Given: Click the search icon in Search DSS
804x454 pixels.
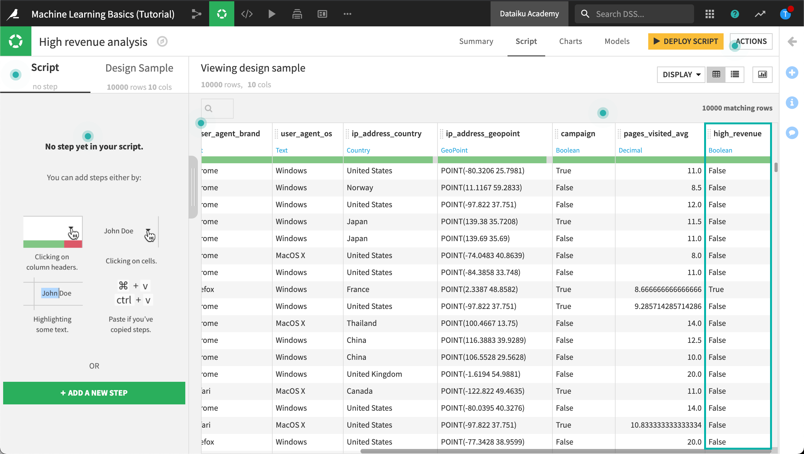Looking at the screenshot, I should tap(585, 14).
